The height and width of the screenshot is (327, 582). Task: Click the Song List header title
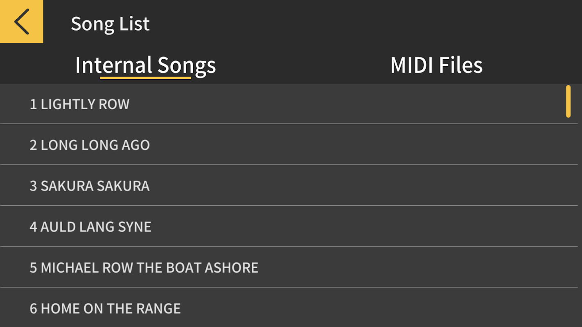coord(110,24)
